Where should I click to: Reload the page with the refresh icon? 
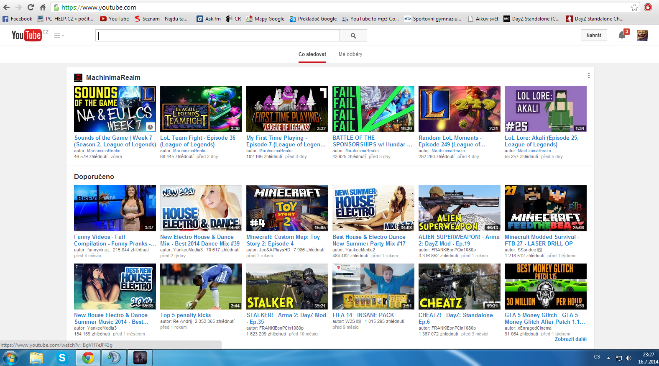pyautogui.click(x=31, y=7)
